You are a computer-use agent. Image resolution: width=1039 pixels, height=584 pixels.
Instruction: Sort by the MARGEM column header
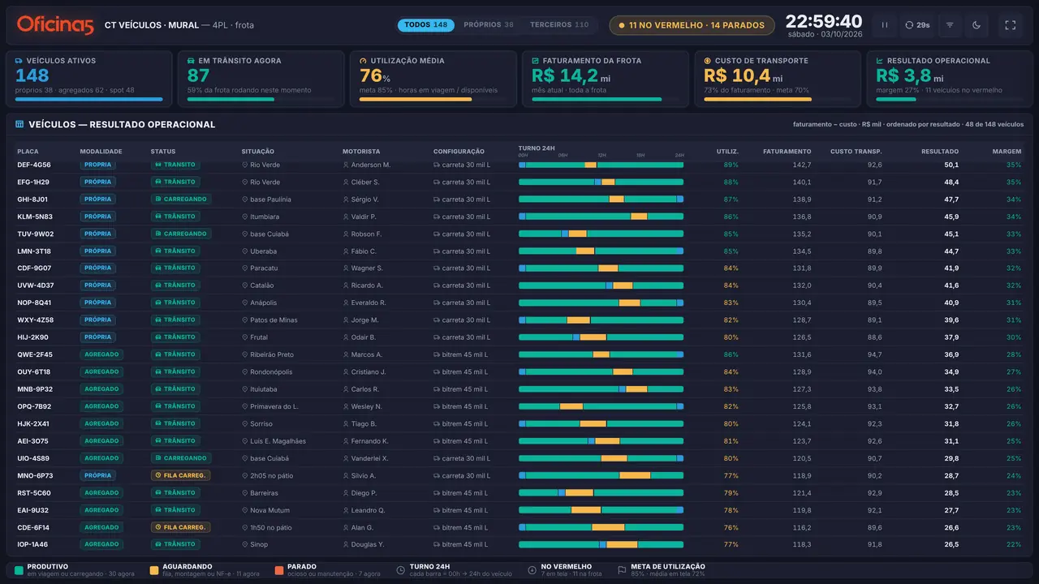(1007, 152)
